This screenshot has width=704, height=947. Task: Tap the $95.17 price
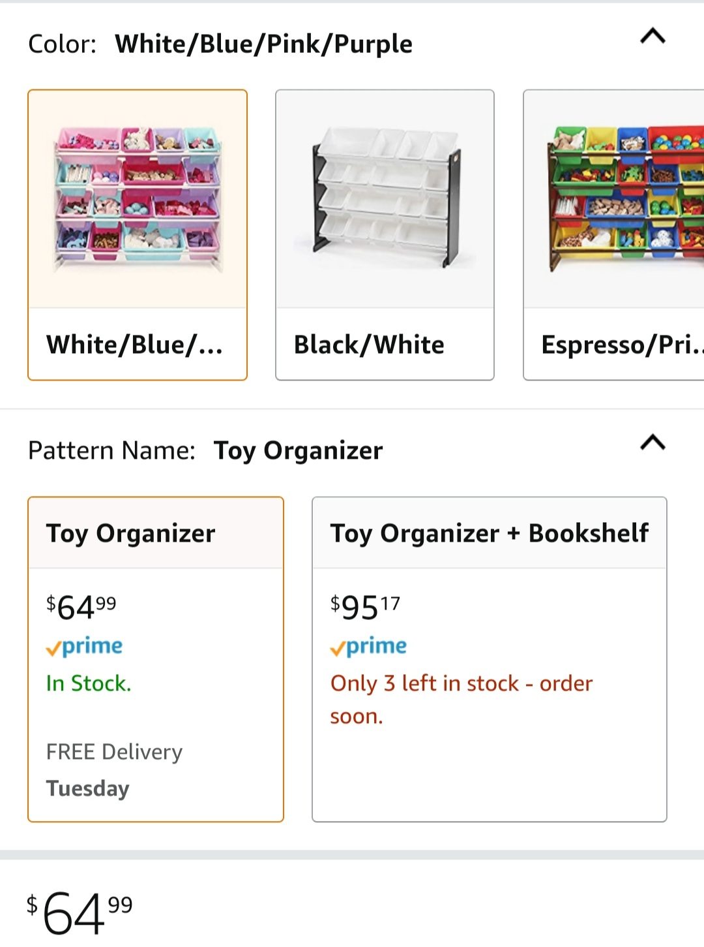click(x=365, y=608)
